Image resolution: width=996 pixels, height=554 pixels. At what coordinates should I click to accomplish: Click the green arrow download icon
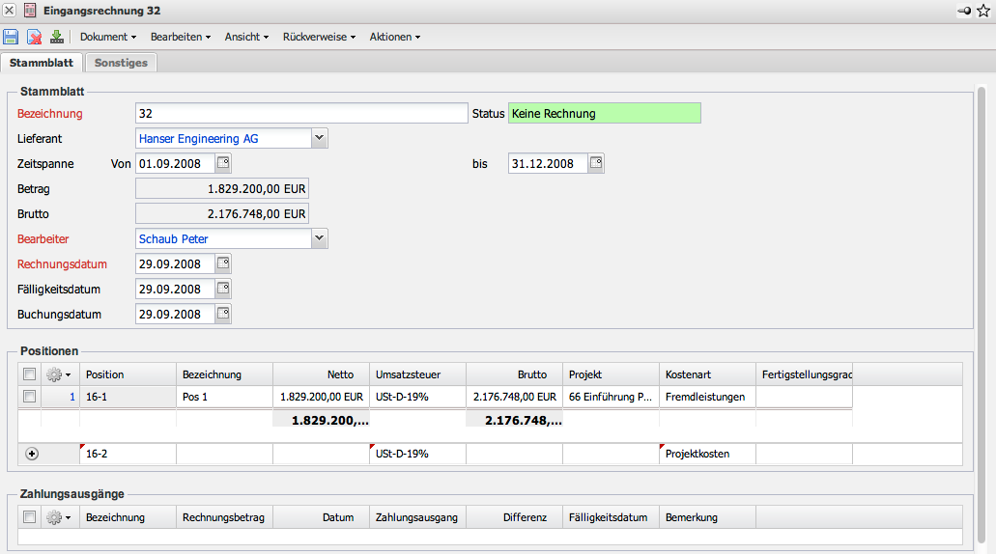[x=57, y=37]
